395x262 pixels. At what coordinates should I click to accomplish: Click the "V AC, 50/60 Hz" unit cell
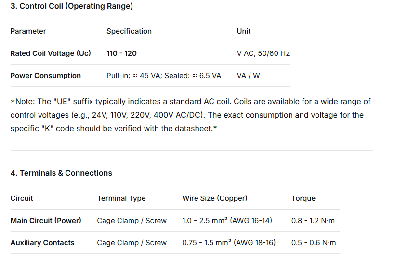pos(263,53)
